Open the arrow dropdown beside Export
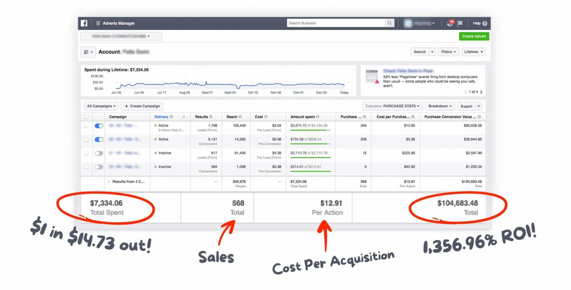The image size is (571, 290). [x=479, y=106]
